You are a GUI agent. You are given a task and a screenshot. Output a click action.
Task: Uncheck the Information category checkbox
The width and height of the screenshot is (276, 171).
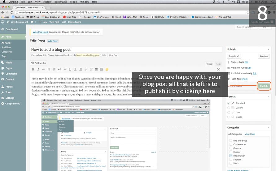point(231,156)
